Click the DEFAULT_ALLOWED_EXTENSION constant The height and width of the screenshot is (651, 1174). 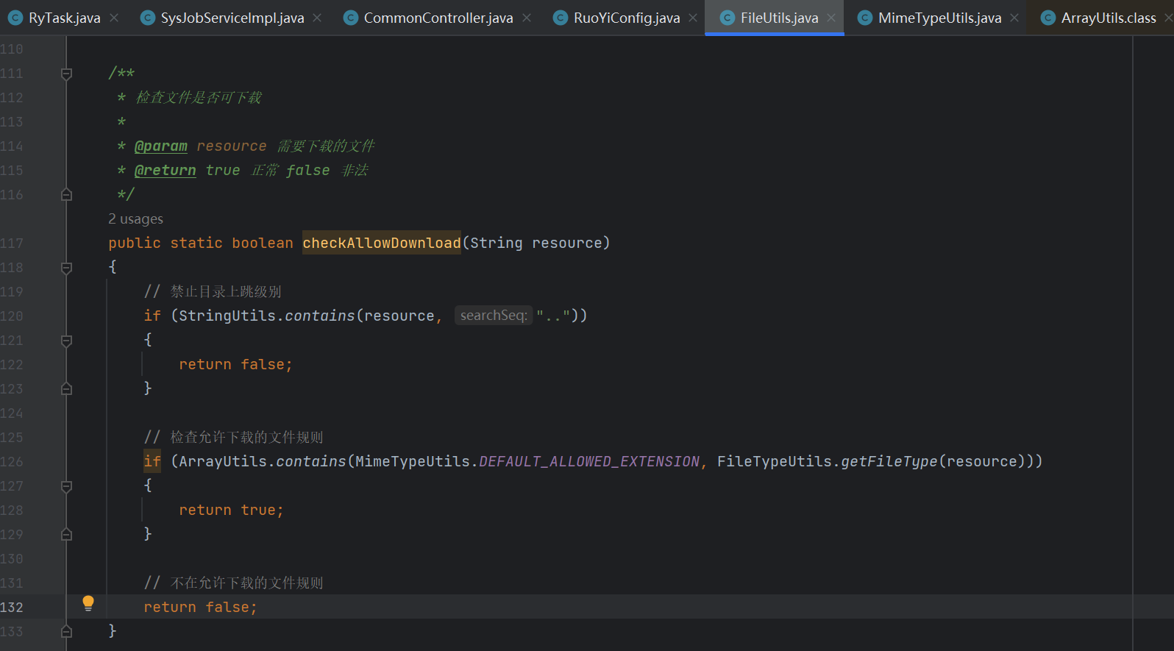point(588,461)
